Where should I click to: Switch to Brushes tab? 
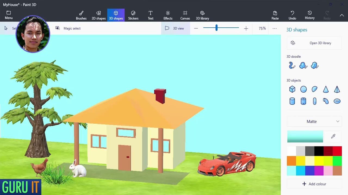coord(81,15)
